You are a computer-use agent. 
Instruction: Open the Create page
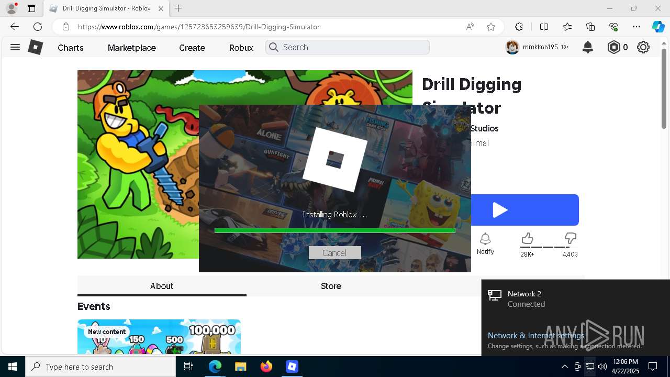pyautogui.click(x=192, y=48)
